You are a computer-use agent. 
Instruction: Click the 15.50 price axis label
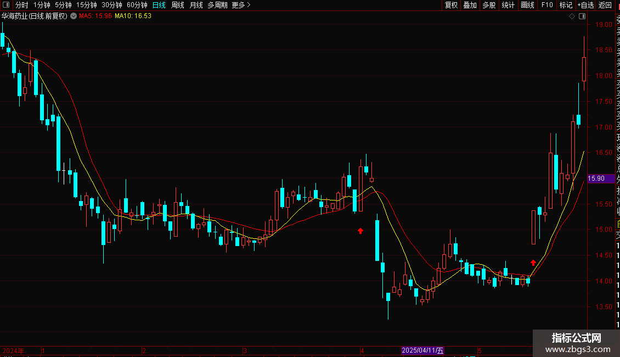[x=604, y=204]
